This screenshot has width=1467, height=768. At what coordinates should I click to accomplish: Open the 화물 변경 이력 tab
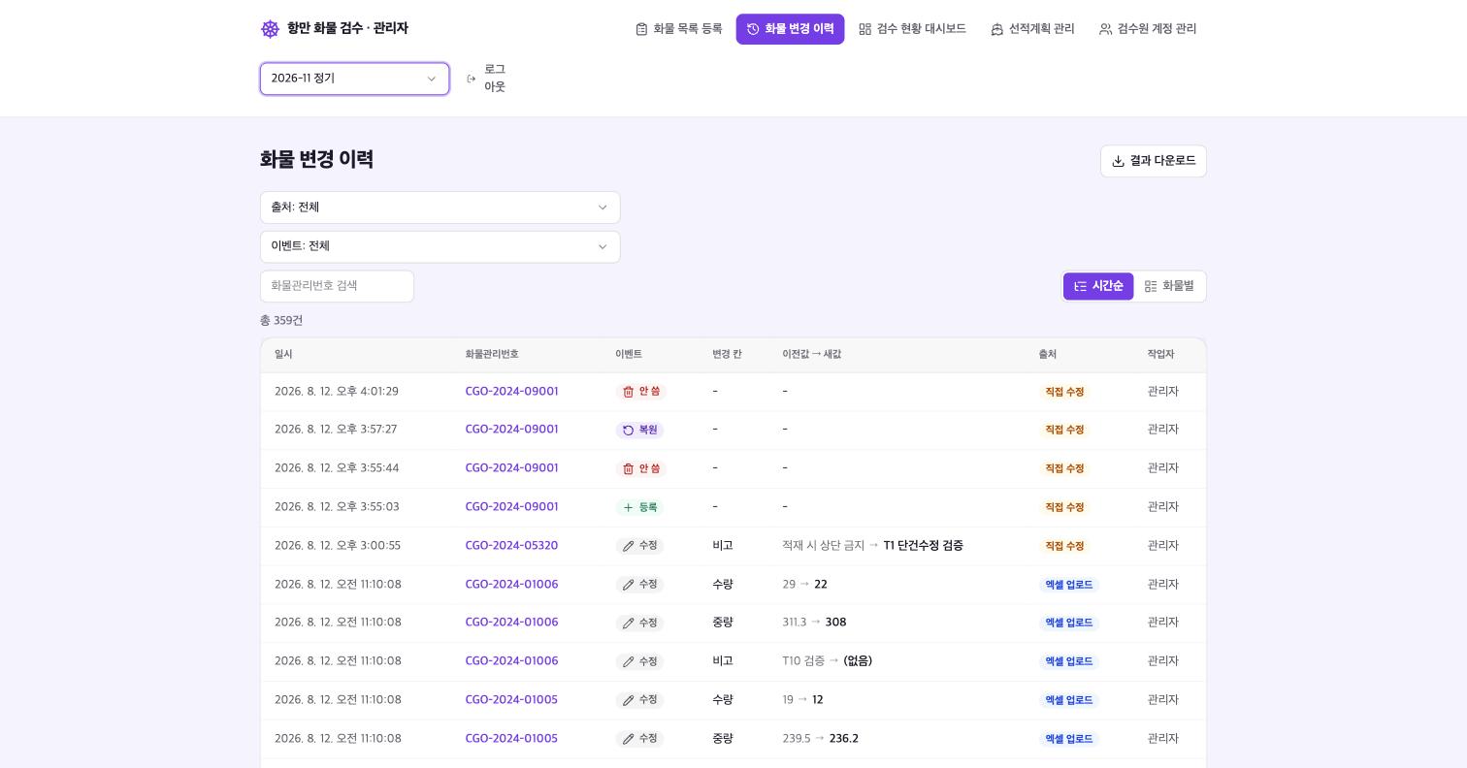coord(790,29)
